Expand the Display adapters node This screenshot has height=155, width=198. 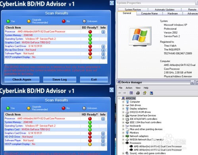[123, 109]
